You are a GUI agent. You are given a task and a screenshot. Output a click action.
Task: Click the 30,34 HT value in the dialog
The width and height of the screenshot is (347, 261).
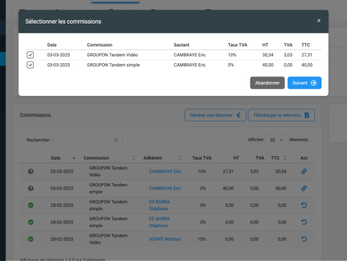pyautogui.click(x=268, y=55)
